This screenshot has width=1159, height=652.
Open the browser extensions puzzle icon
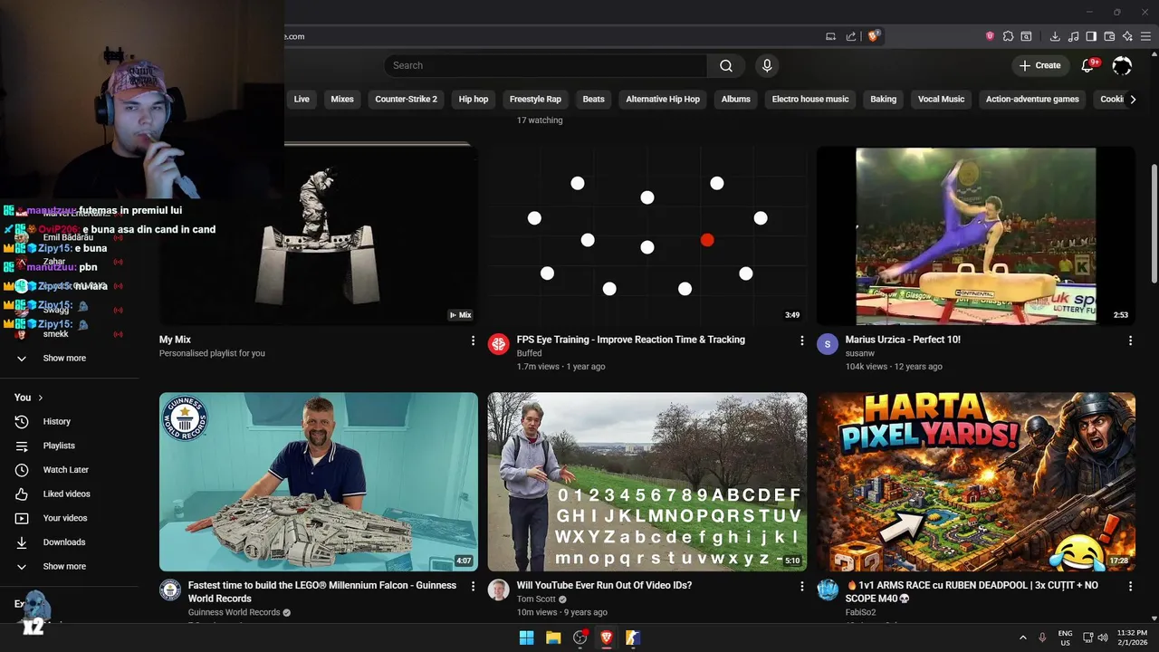pyautogui.click(x=1008, y=36)
